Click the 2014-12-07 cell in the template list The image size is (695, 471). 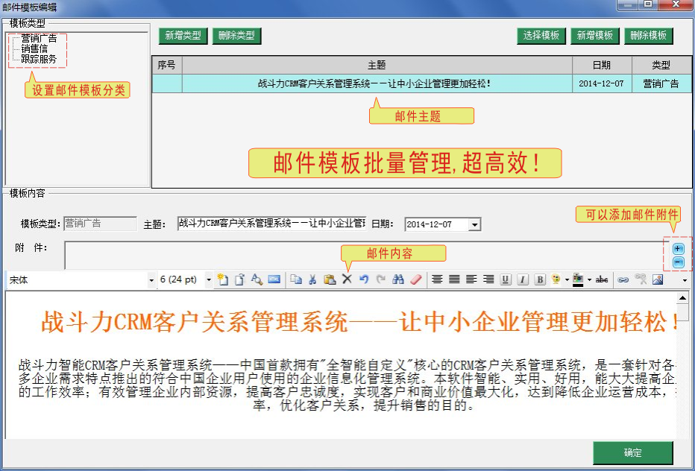click(x=602, y=83)
